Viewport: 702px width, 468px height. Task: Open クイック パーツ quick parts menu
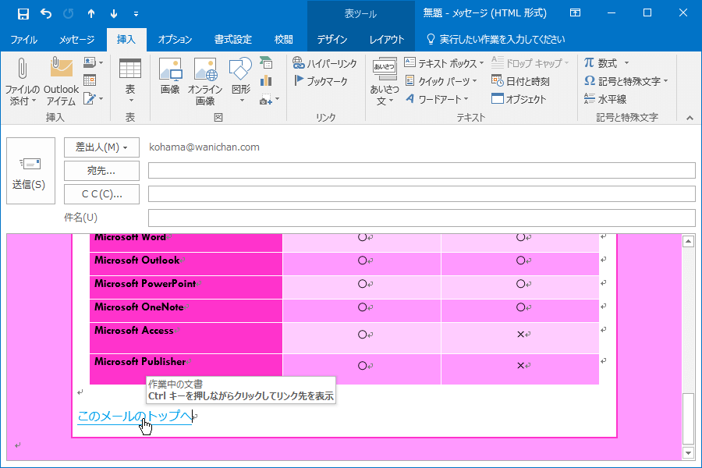441,81
